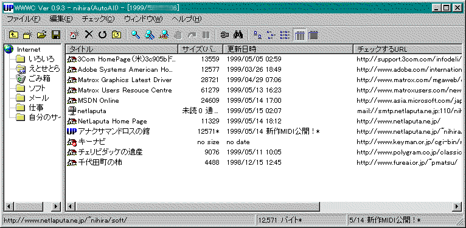Click the http://www.netlaputa.ne.jp/ URL cell
The height and width of the screenshot is (228, 466).
point(398,121)
